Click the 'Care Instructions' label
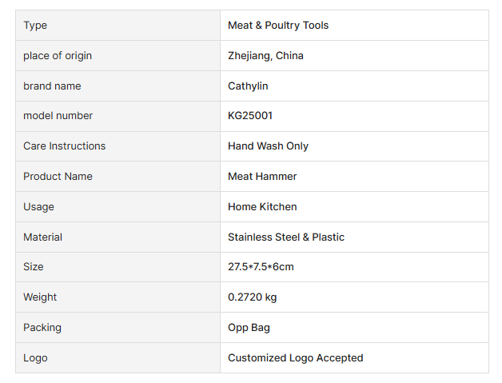Screen dimensions: 502x383 tap(64, 146)
